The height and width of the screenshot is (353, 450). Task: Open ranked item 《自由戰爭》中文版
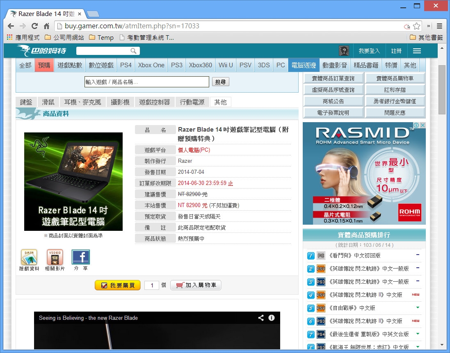pyautogui.click(x=352, y=308)
